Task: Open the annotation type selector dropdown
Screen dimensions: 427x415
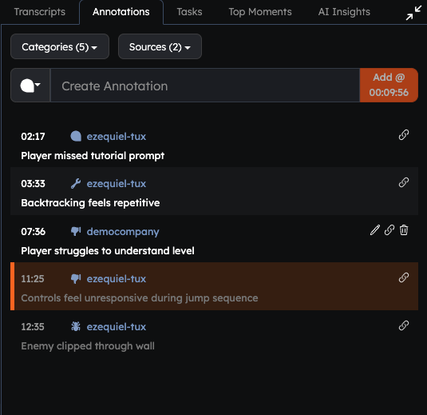Action: pyautogui.click(x=30, y=86)
